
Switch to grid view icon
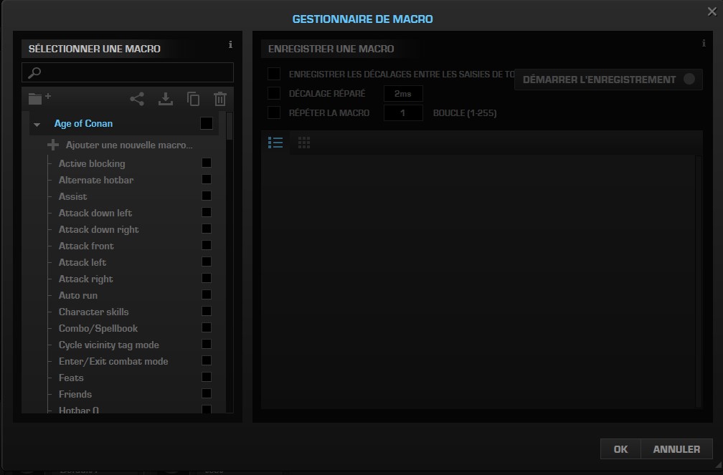pyautogui.click(x=304, y=143)
